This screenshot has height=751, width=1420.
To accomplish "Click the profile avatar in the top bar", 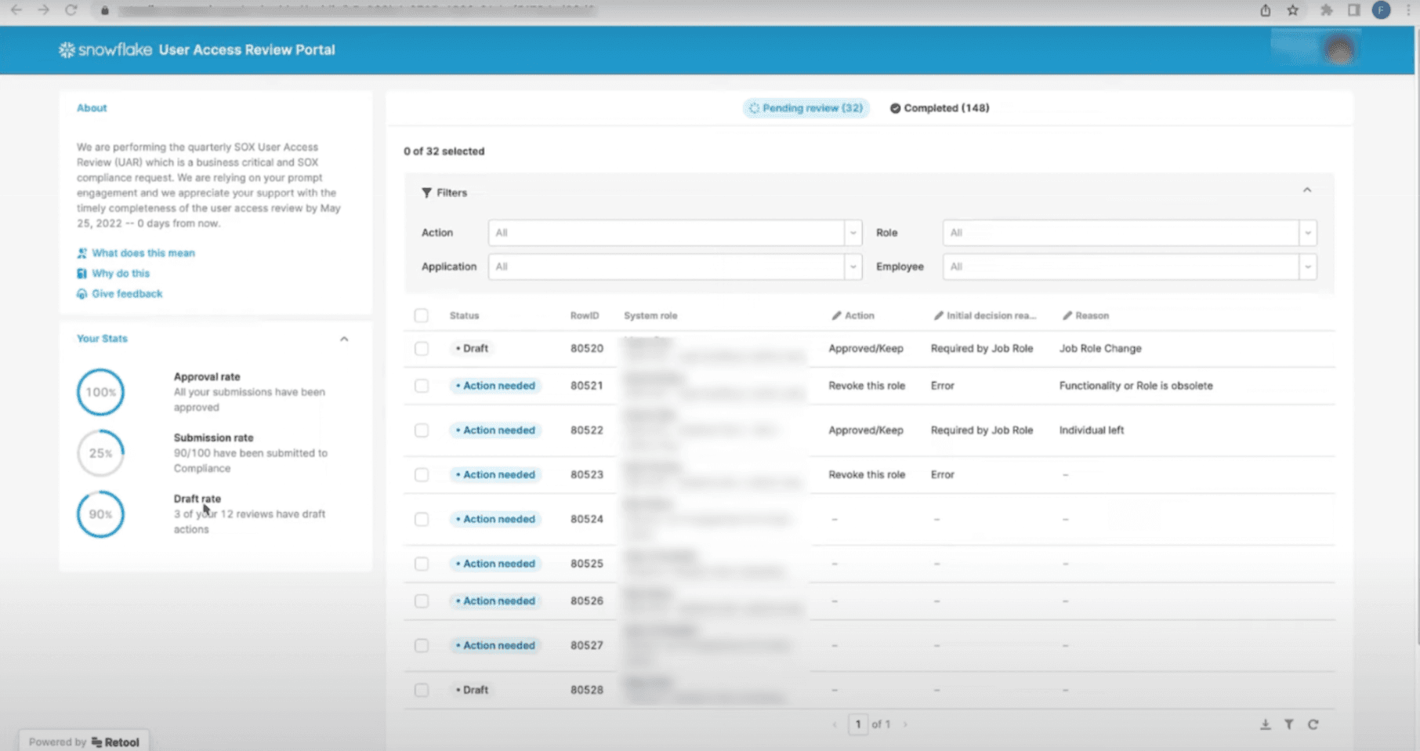I will click(1341, 49).
